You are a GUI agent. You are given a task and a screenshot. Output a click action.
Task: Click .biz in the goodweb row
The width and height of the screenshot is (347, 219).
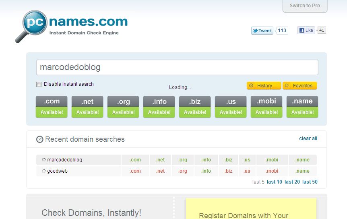(228, 171)
